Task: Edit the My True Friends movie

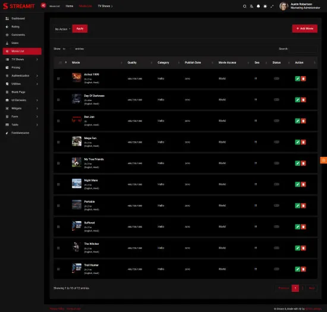Action: 298,163
